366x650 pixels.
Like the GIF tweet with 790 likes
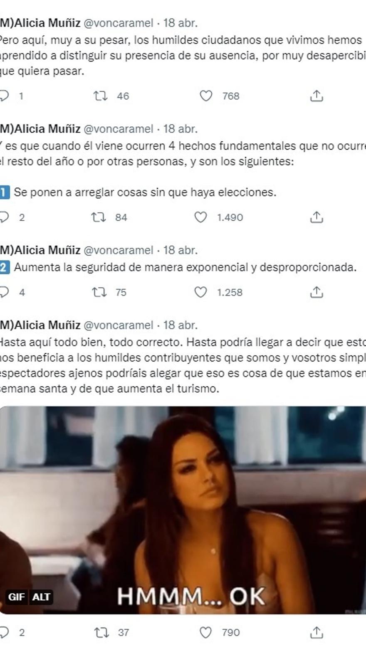point(206,633)
